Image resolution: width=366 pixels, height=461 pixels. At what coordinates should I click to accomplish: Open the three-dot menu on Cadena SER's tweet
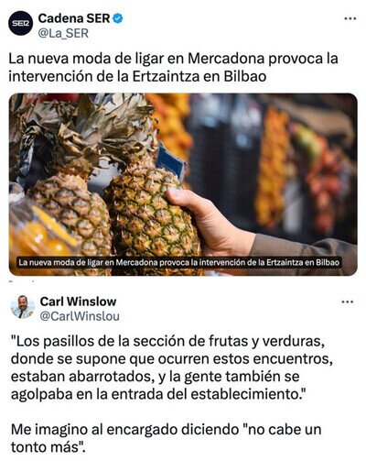[350, 18]
